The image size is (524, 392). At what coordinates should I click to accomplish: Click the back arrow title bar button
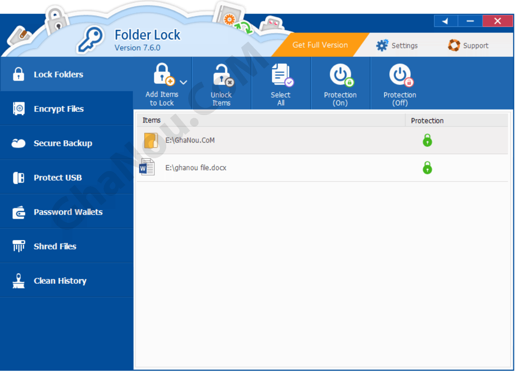[446, 21]
